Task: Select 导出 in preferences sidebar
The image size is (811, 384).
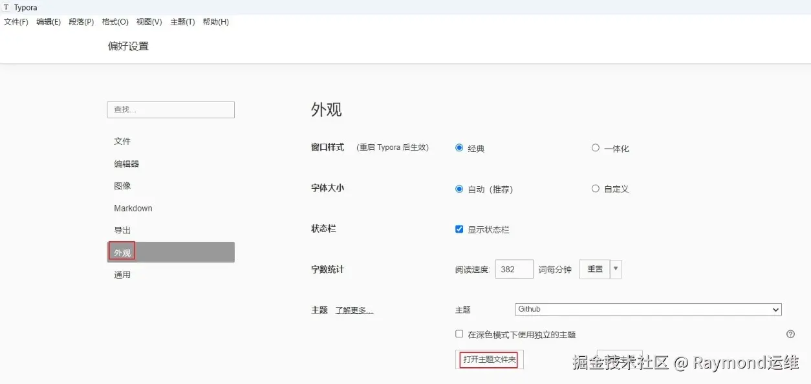Action: (x=171, y=230)
